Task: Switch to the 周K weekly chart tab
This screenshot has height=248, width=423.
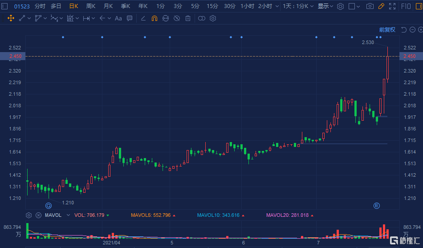Action: (91, 6)
